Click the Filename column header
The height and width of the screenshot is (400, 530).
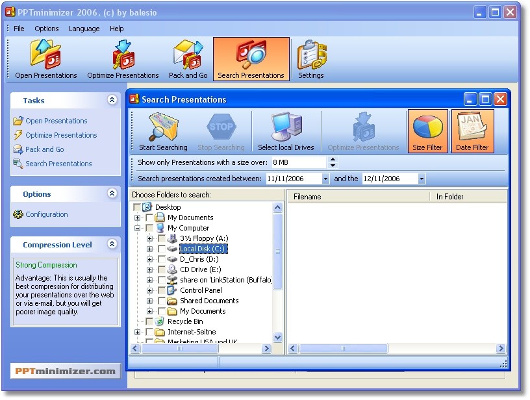(358, 197)
